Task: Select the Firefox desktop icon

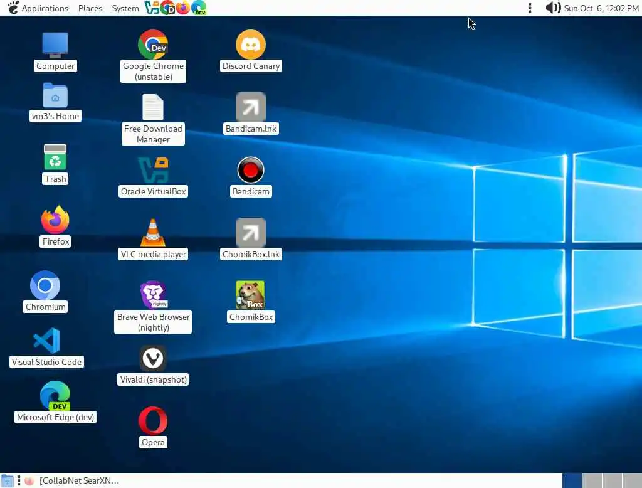Action: coord(55,220)
